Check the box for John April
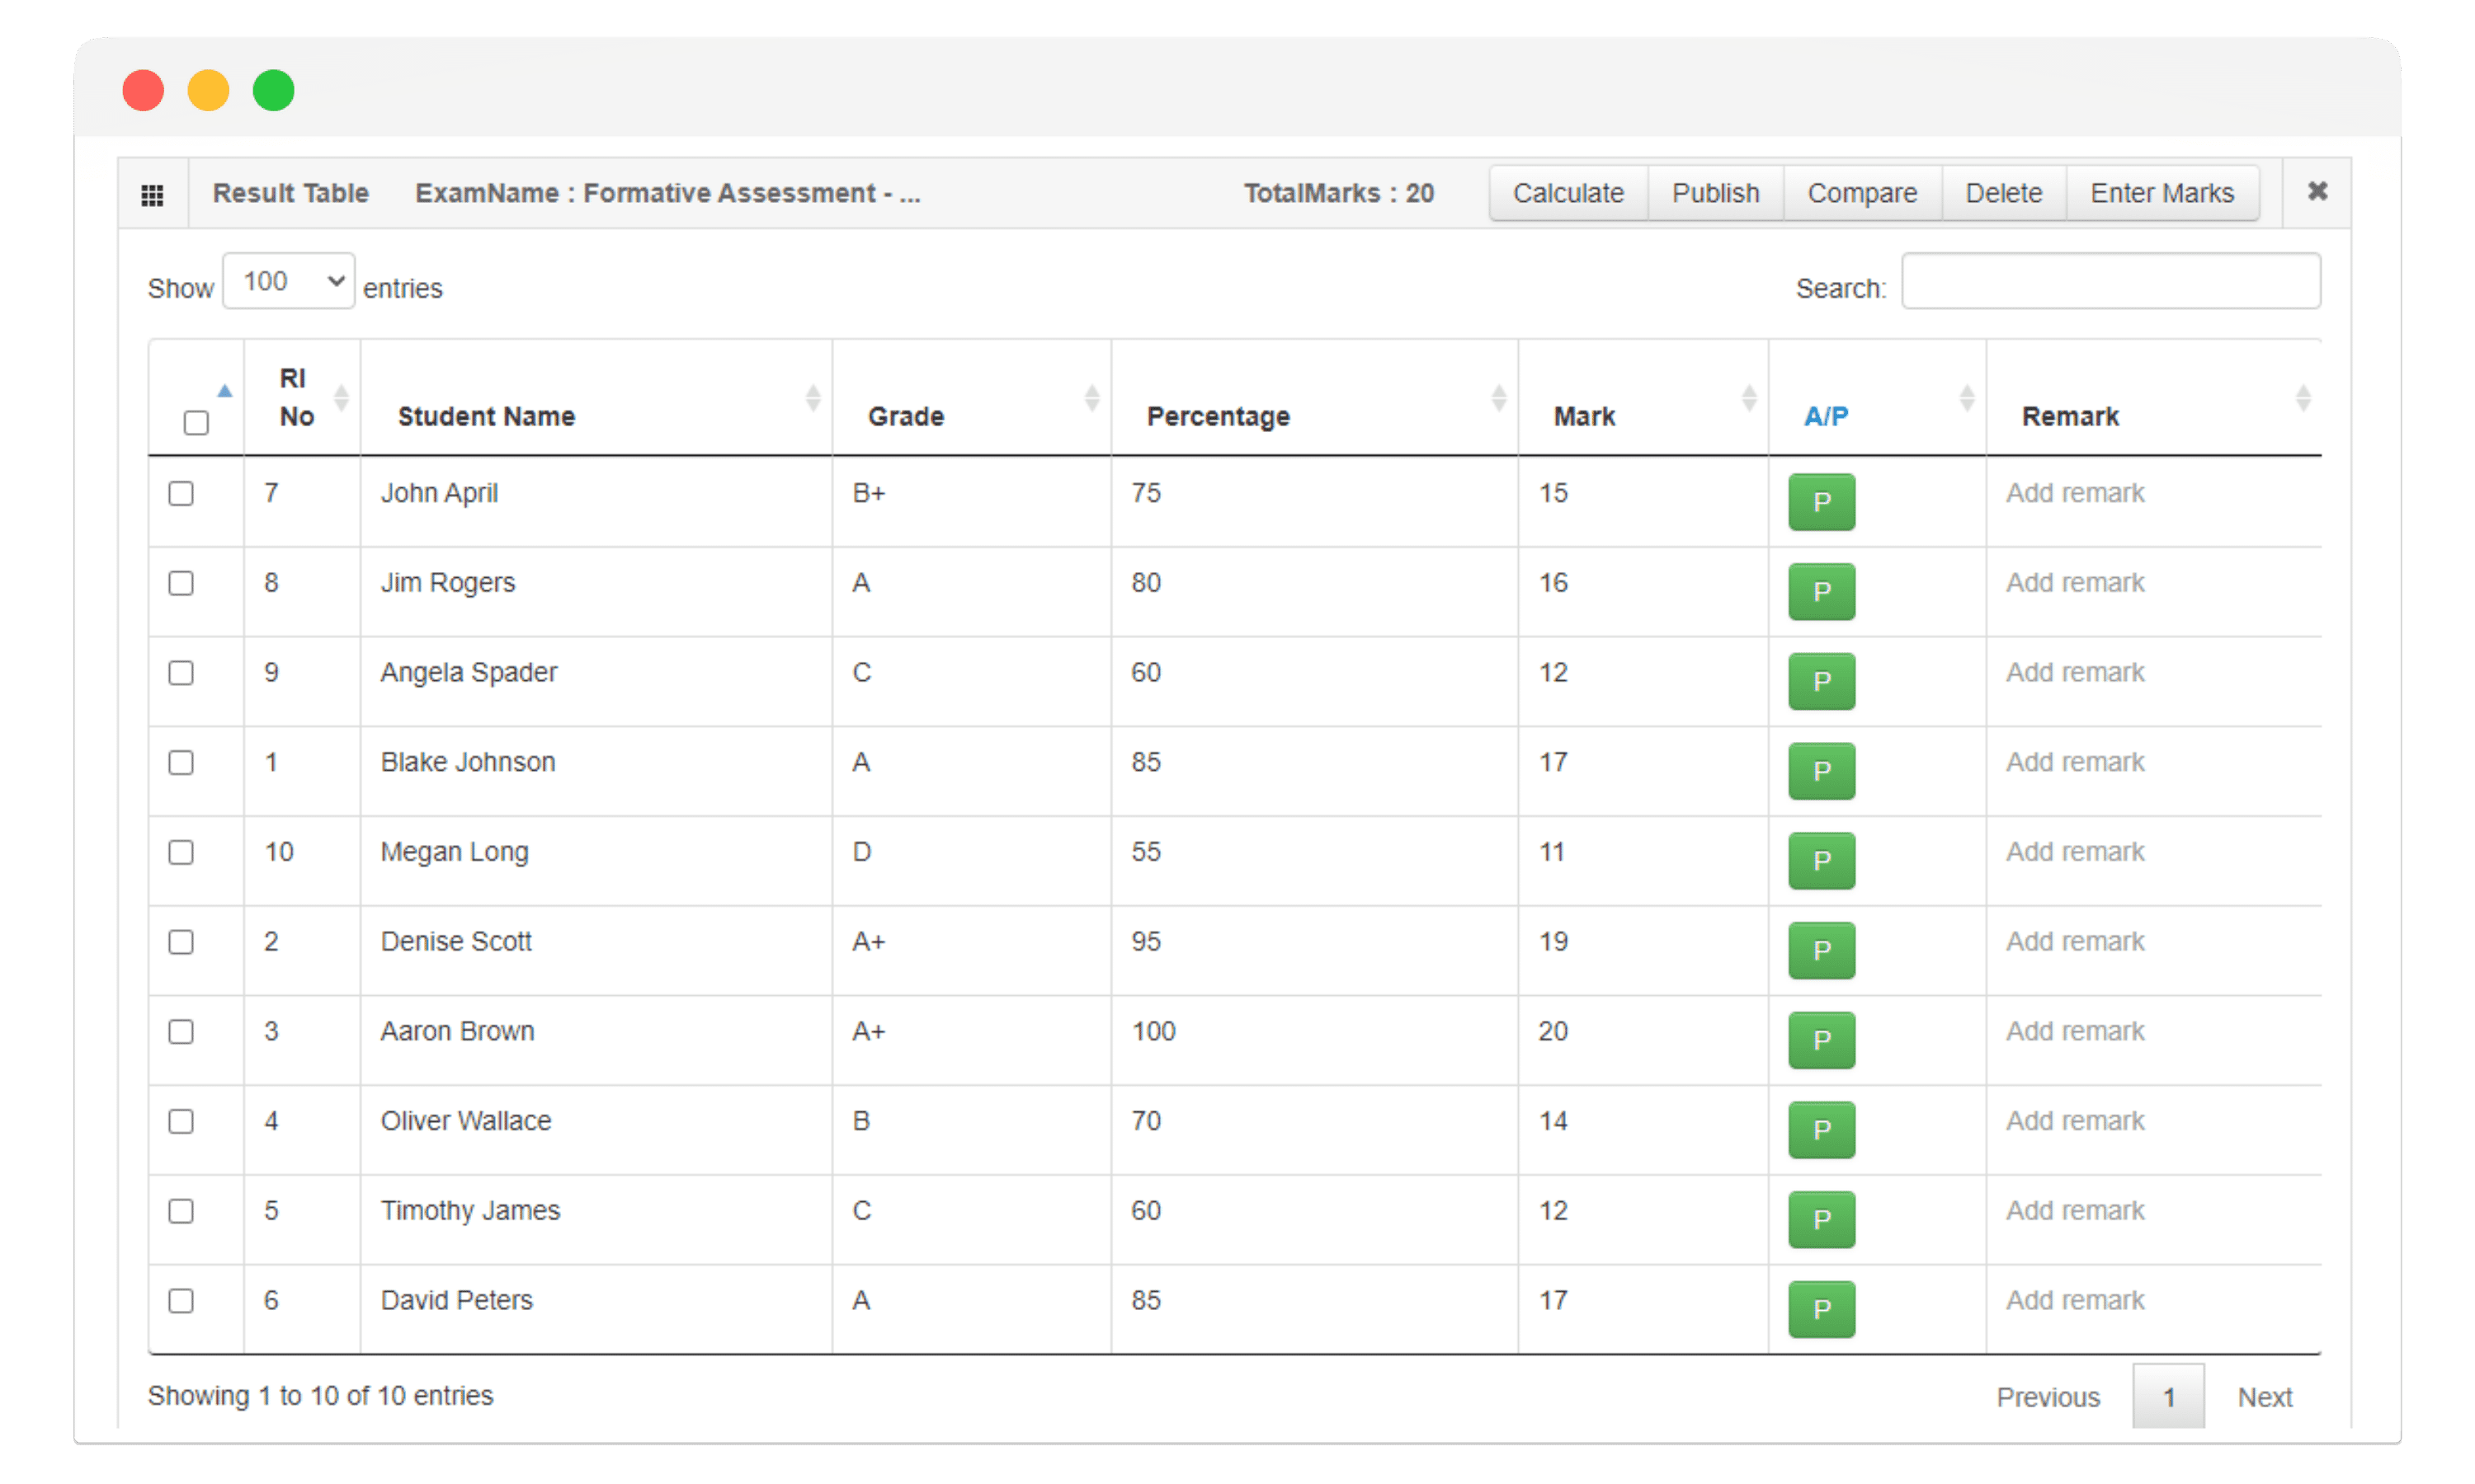The width and height of the screenshot is (2475, 1484). click(181, 494)
